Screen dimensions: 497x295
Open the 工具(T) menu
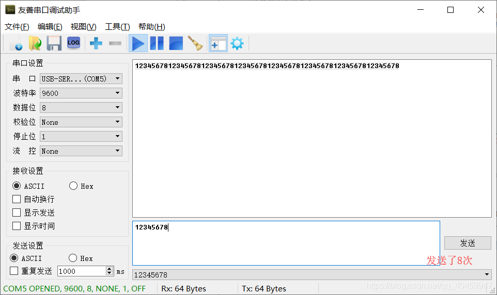pyautogui.click(x=117, y=27)
